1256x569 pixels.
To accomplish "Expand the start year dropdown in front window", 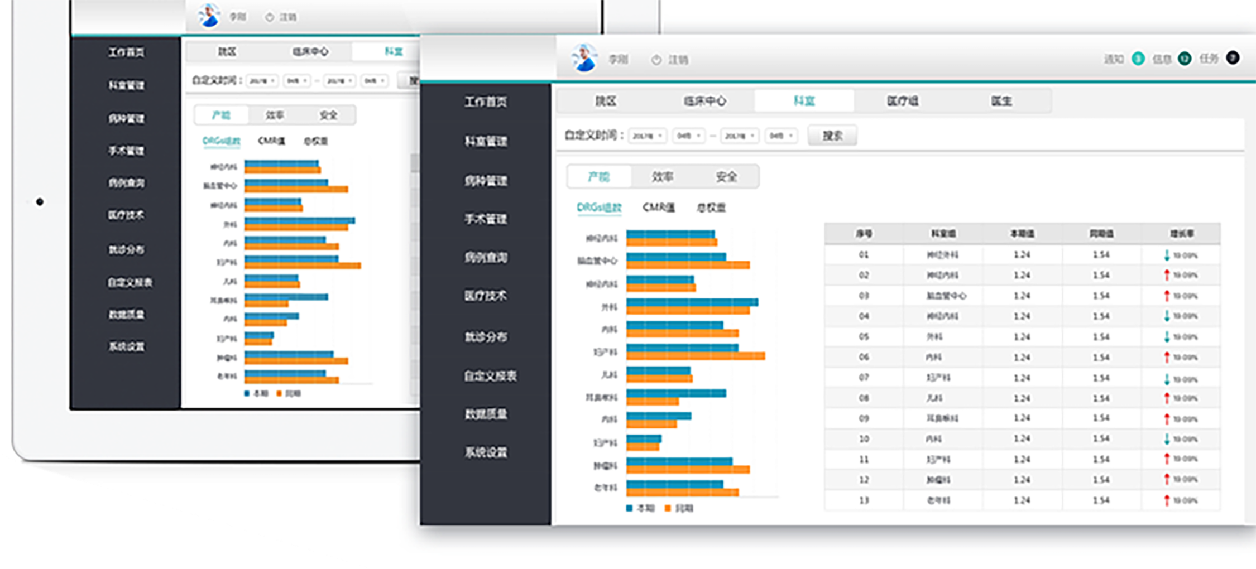I will pos(648,136).
